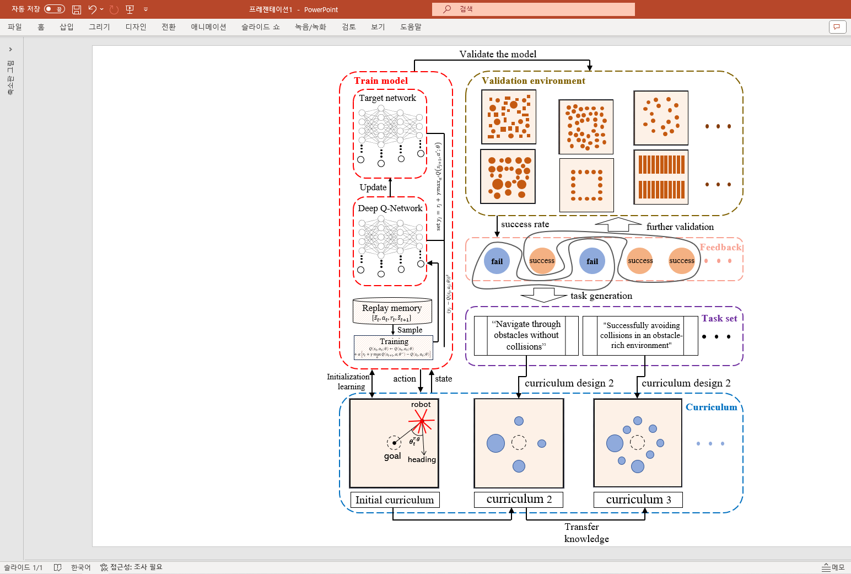Click the comments icon button
The height and width of the screenshot is (574, 851).
pos(837,27)
